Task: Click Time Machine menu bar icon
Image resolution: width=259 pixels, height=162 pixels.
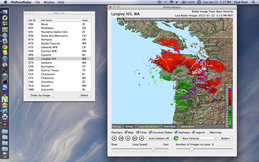Action: tap(159, 2)
